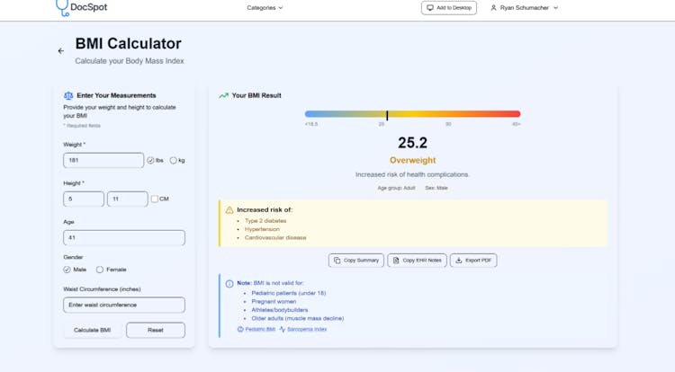Click the DocSpot stethoscope logo

tap(62, 8)
